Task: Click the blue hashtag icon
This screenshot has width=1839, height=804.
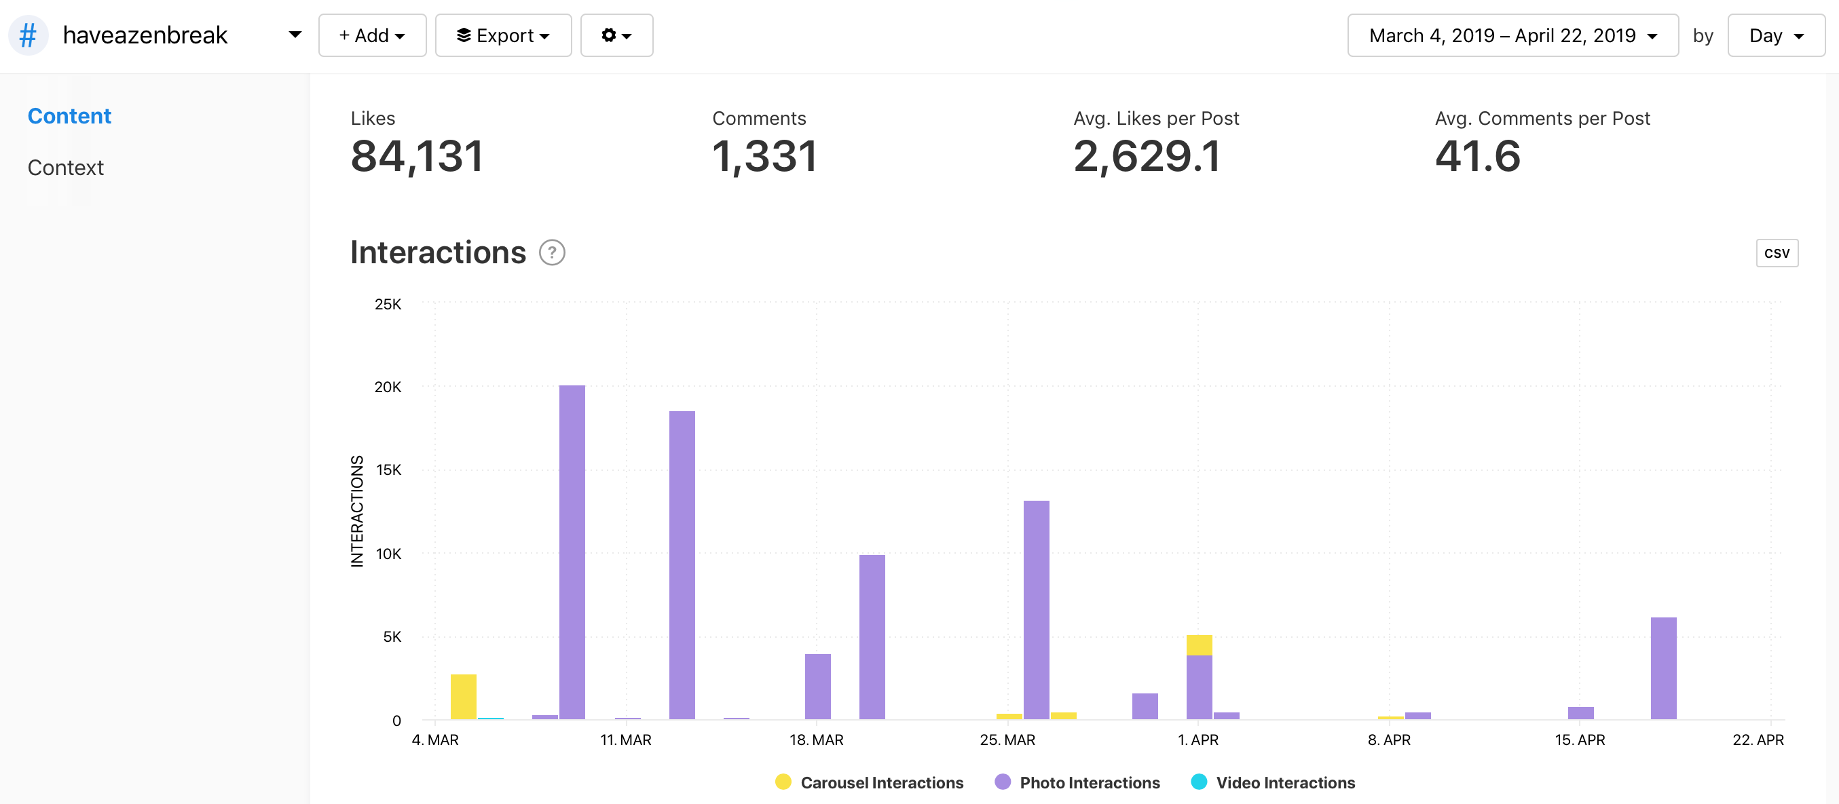Action: 28,35
